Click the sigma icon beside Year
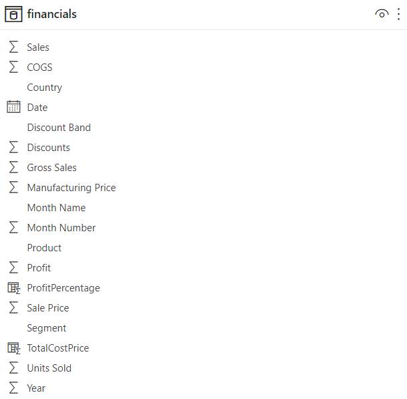 [x=13, y=388]
